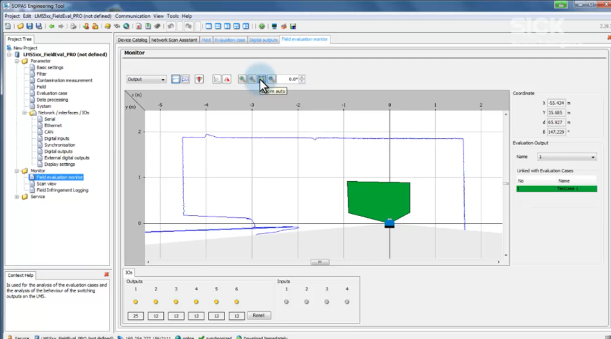The height and width of the screenshot is (339, 611).
Task: Switch to the Network Scan Assistant tab
Action: [x=174, y=40]
